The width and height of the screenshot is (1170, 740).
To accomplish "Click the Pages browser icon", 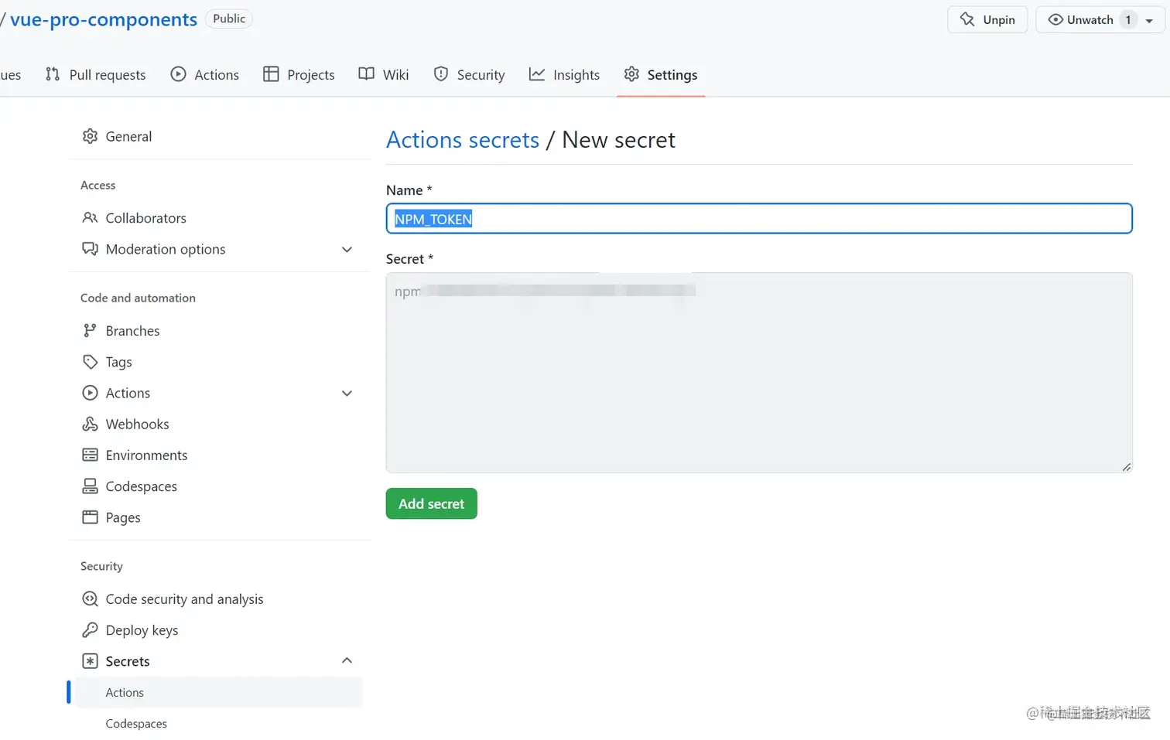I will [x=91, y=517].
